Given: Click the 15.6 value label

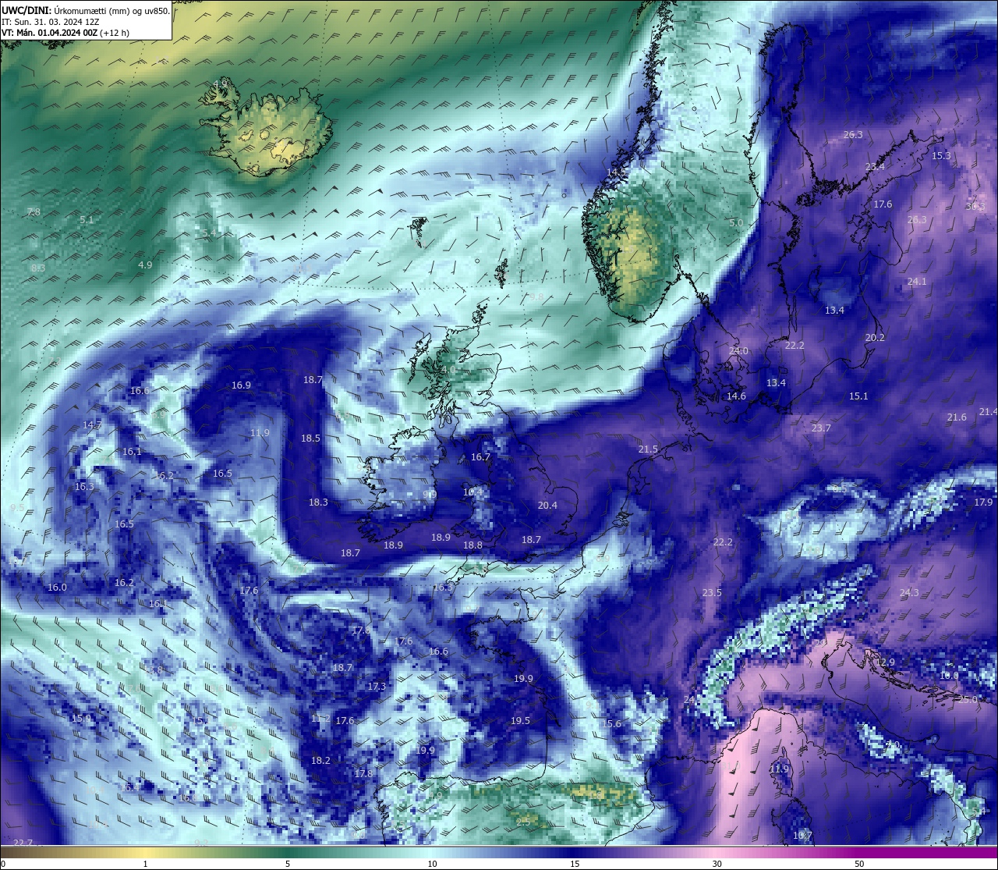Looking at the screenshot, I should tap(612, 723).
